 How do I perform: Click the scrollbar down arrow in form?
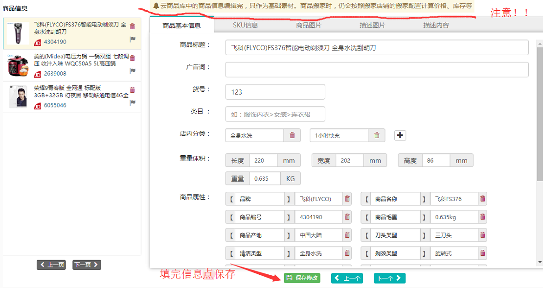coord(540,262)
